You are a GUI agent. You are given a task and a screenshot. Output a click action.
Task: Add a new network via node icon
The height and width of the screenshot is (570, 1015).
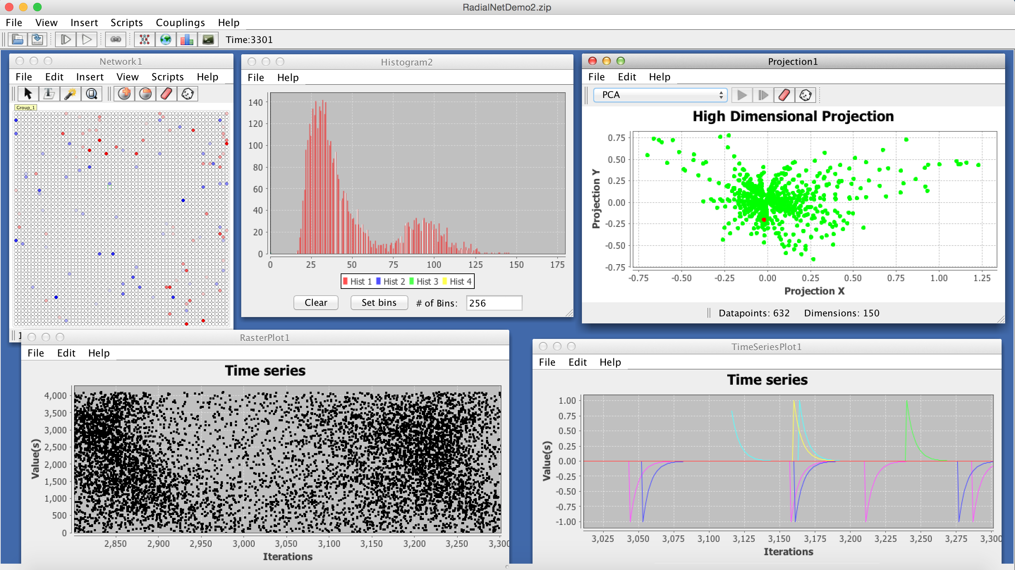click(x=145, y=40)
